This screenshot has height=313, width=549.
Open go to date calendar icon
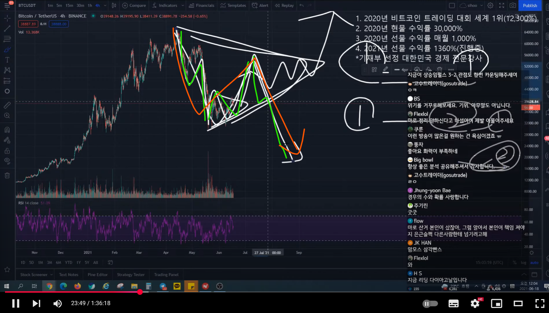[110, 262]
